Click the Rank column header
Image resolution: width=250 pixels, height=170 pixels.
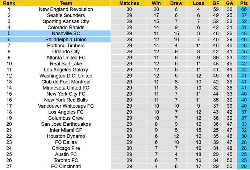pos(8,3)
